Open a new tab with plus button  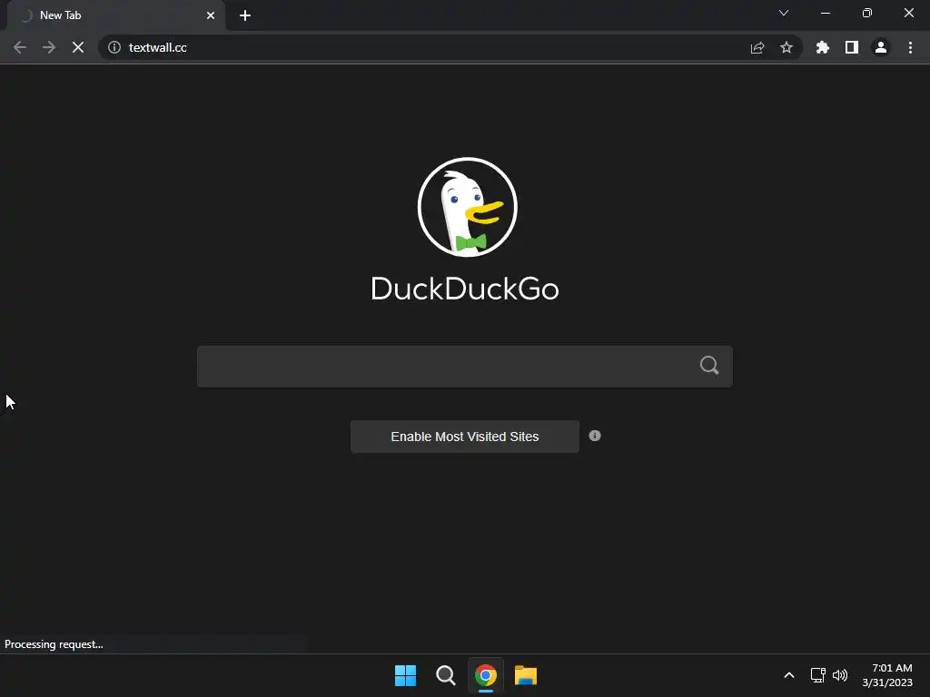click(245, 15)
